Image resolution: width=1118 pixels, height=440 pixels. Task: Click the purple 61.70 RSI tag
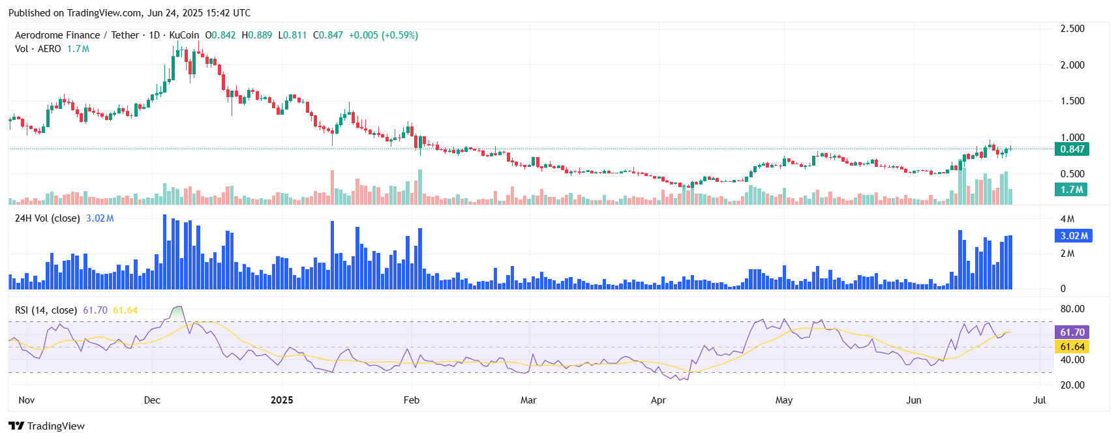(x=1072, y=332)
